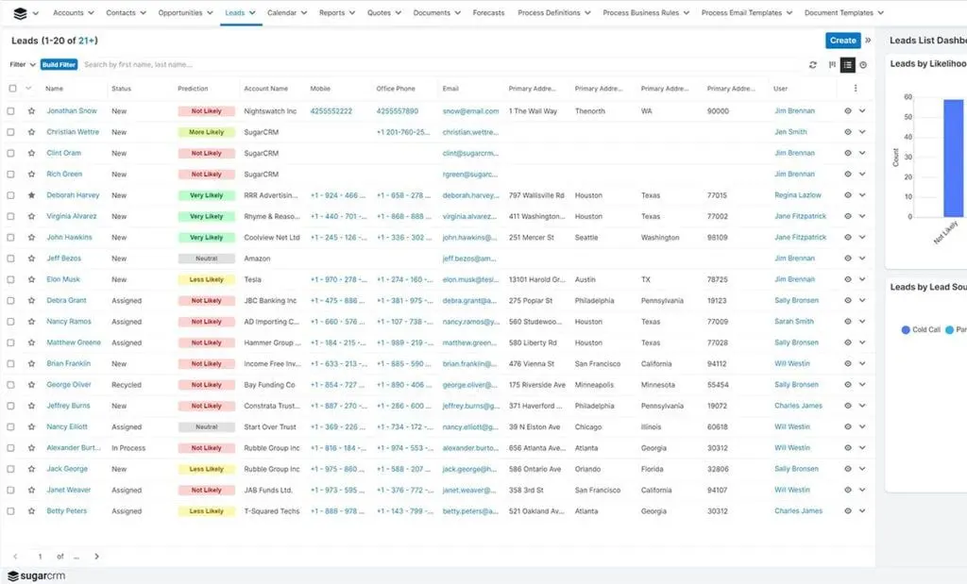Click the blue Not Likely chart bar
This screenshot has height=584, width=967.
click(953, 159)
